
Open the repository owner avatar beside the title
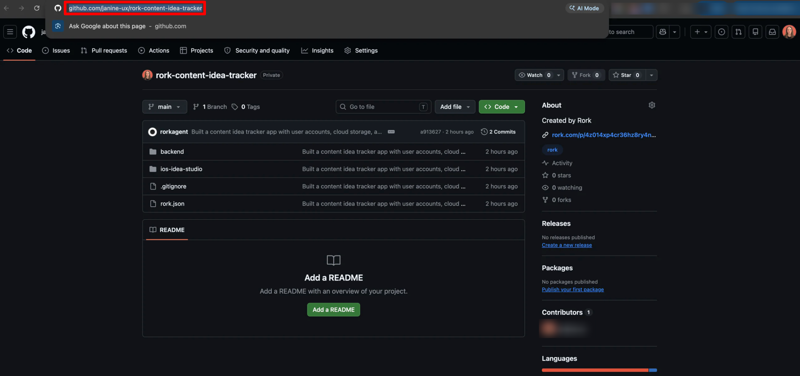pyautogui.click(x=147, y=75)
